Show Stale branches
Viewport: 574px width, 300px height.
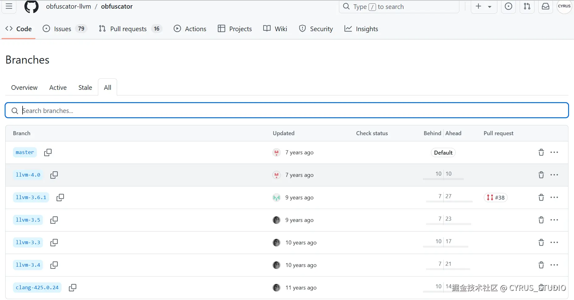pyautogui.click(x=85, y=88)
